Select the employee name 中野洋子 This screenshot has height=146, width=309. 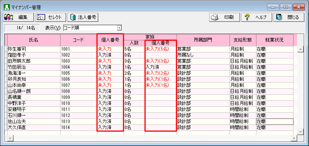pos(17,103)
